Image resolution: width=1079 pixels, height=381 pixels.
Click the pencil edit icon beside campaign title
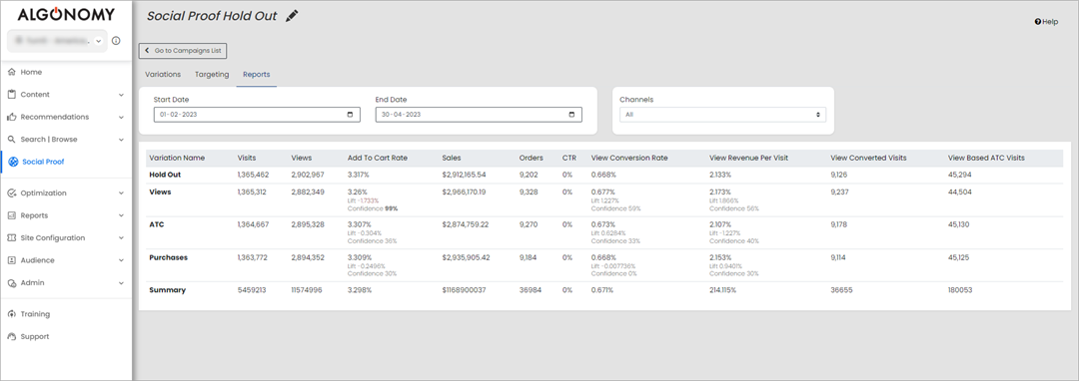[292, 15]
